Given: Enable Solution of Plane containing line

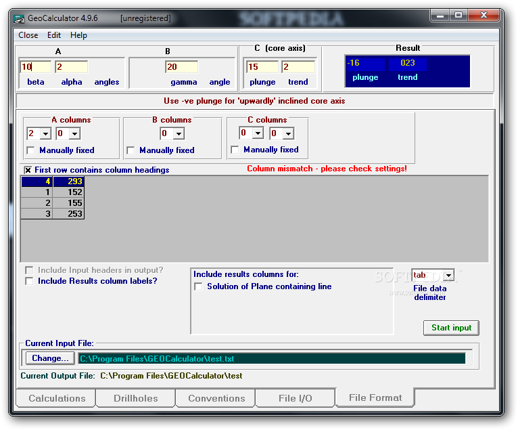Looking at the screenshot, I should click(199, 286).
